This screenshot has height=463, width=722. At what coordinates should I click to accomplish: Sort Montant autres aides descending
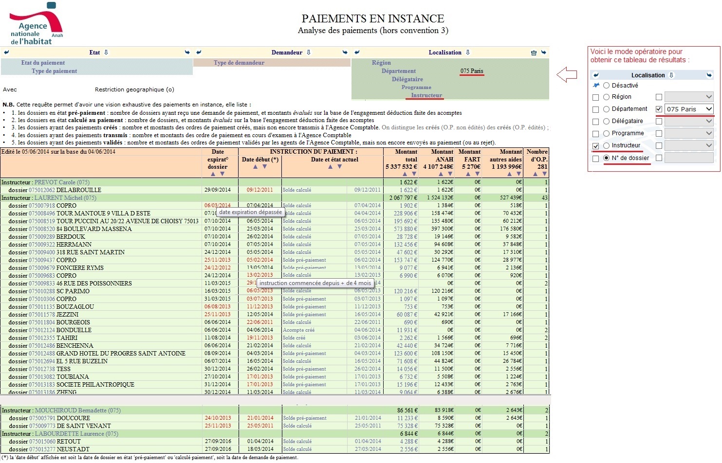click(x=518, y=174)
